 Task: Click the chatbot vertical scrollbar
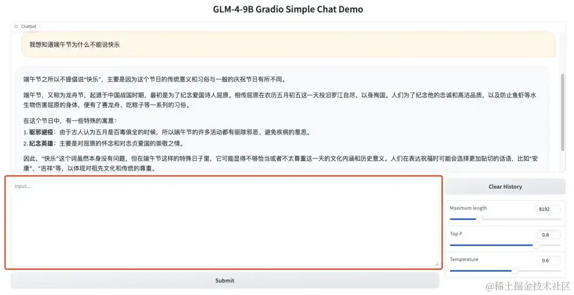click(x=563, y=112)
